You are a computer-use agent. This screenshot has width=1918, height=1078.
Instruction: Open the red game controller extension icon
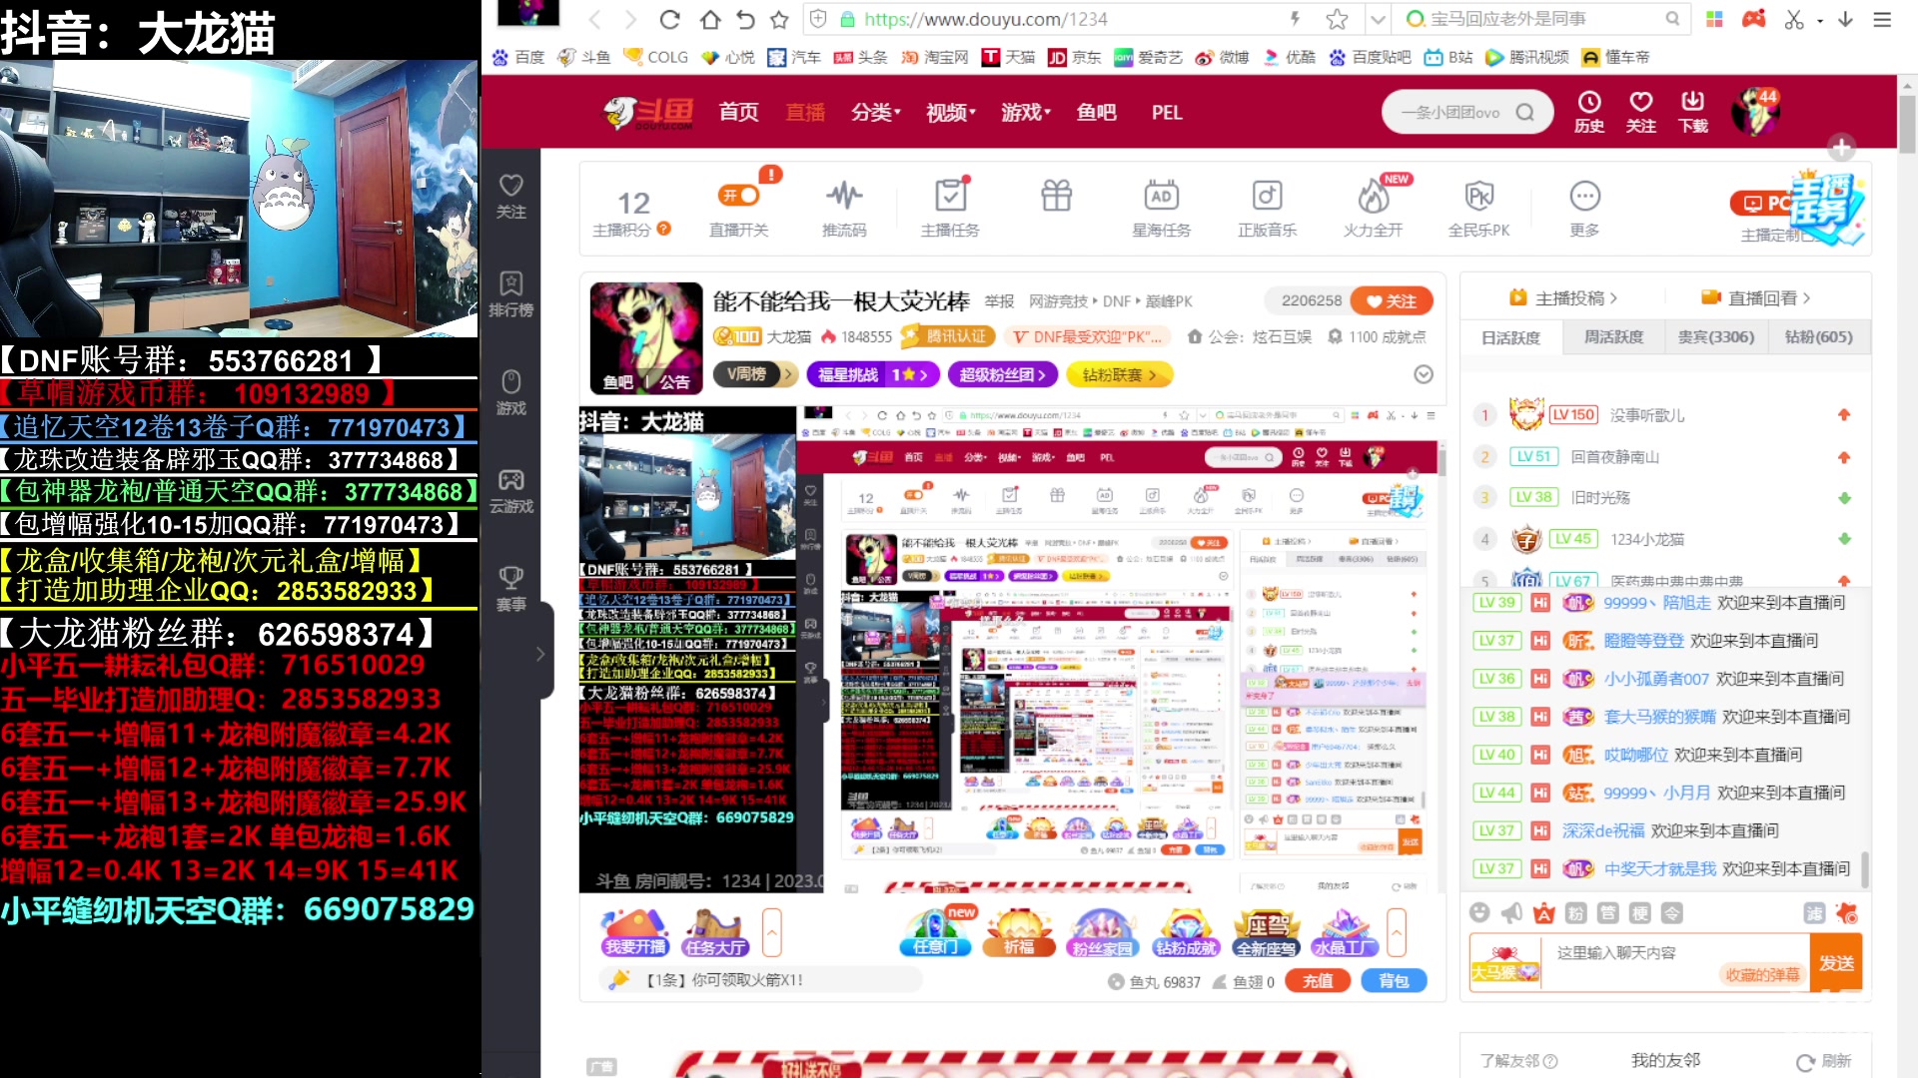(1754, 19)
